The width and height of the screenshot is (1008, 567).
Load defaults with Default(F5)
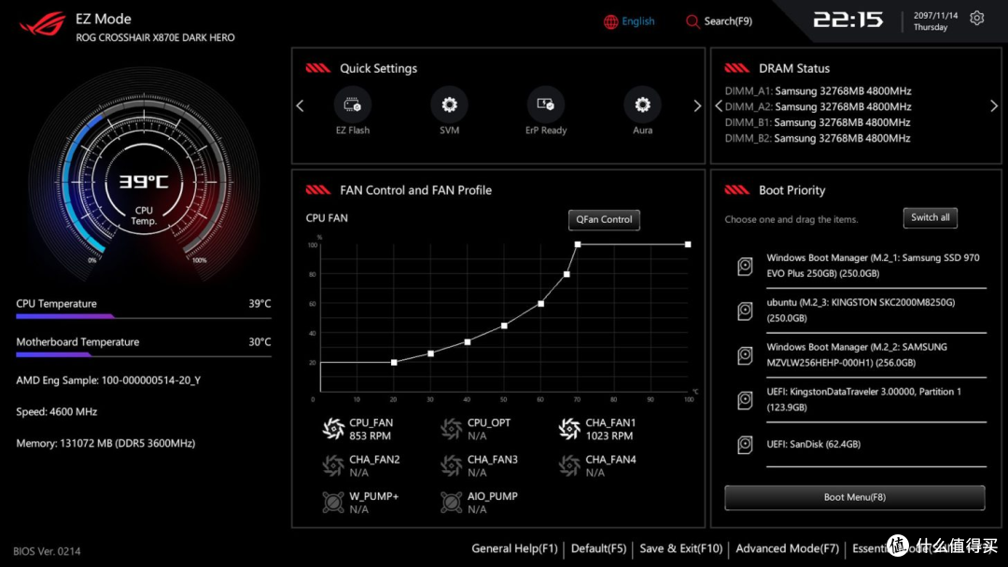[x=598, y=548]
